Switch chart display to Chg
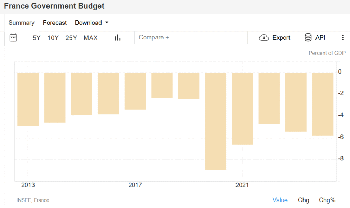The width and height of the screenshot is (350, 208). (x=303, y=200)
